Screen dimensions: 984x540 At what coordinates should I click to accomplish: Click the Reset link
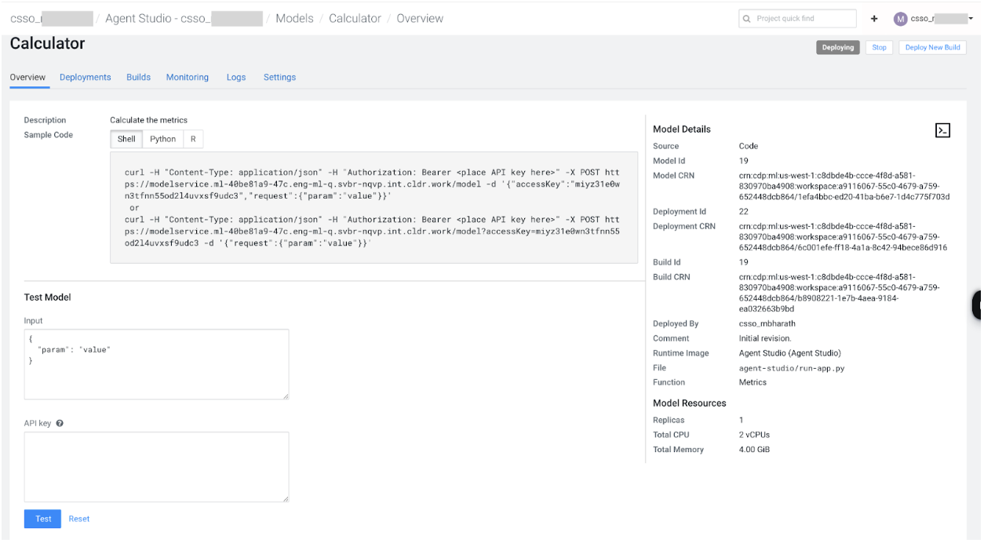(79, 519)
